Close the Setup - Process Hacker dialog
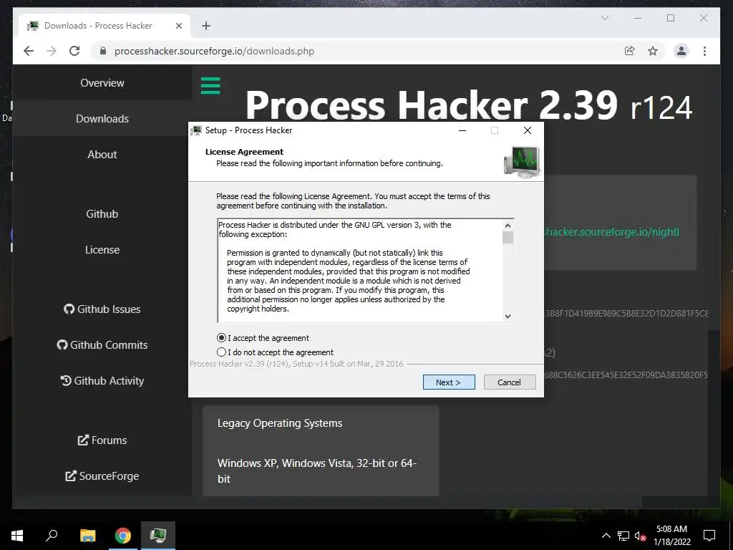The image size is (733, 550). click(x=528, y=130)
